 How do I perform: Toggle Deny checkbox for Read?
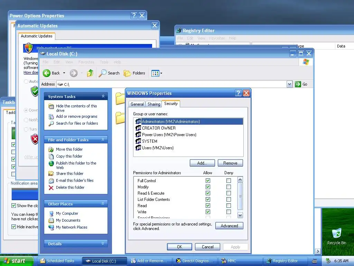[229, 205]
